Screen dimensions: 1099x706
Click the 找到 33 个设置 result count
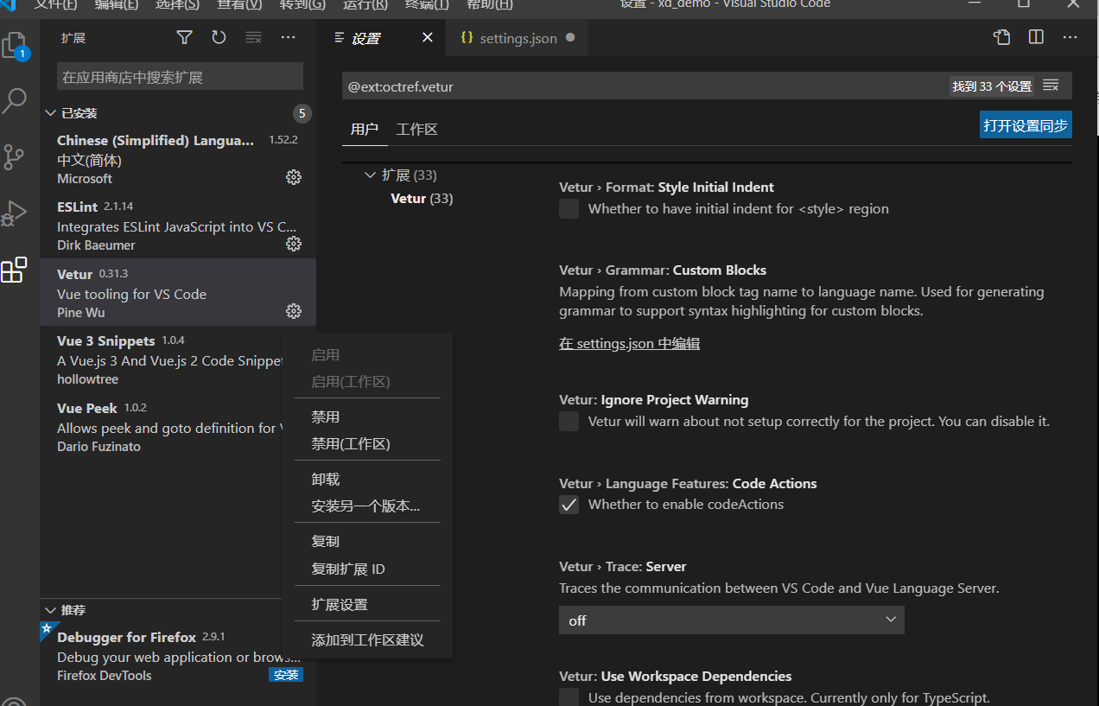point(992,86)
